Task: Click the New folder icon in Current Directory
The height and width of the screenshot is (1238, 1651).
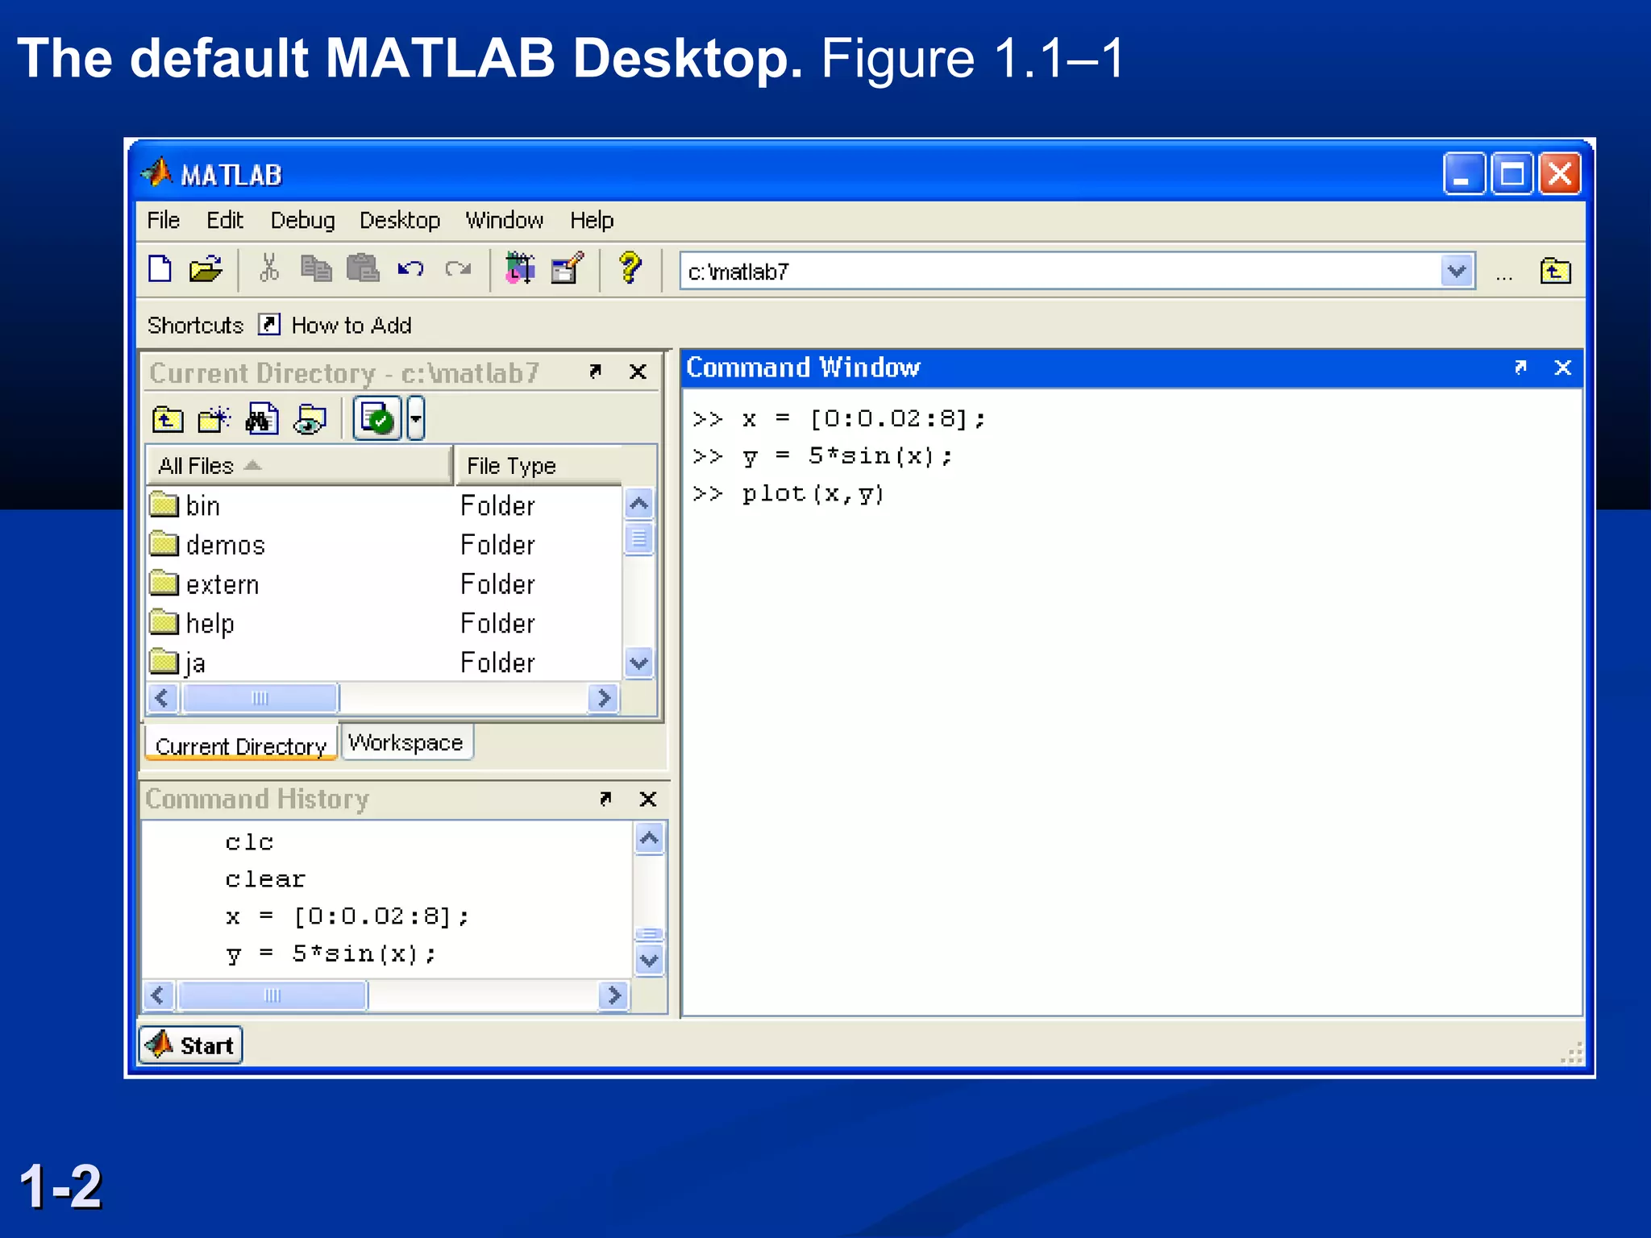Action: [x=214, y=420]
